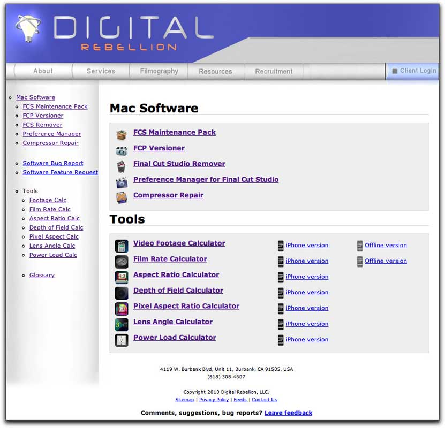
Task: Click phone icon beside Pixel Aspect iPhone version
Action: tap(281, 308)
